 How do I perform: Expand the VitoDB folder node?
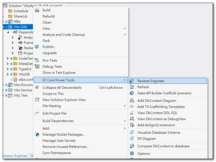tap(8, 74)
